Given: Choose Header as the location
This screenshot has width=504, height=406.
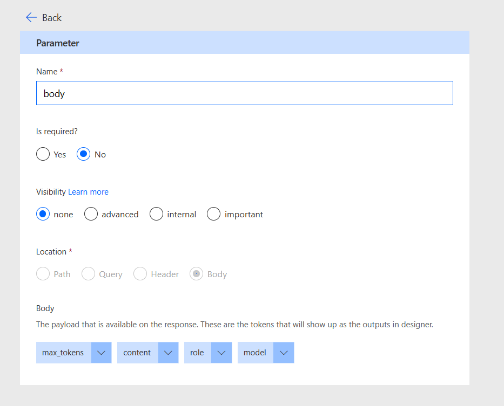Looking at the screenshot, I should (140, 274).
